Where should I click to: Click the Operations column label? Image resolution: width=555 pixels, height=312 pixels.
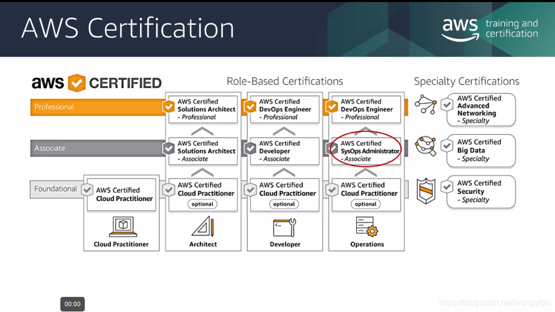click(367, 244)
